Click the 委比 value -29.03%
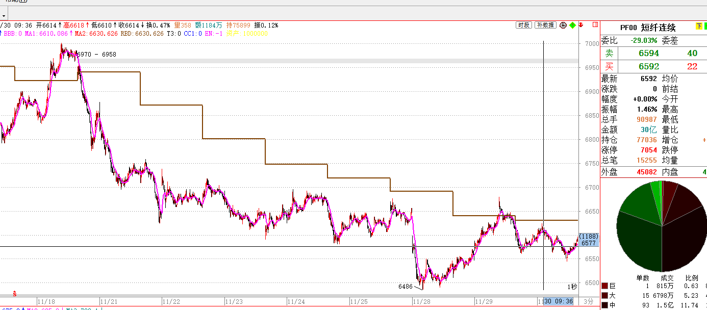707x310 pixels. click(644, 40)
